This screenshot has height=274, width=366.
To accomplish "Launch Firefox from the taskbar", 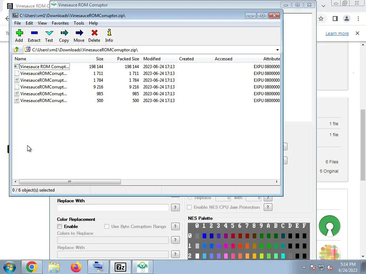I will point(76,267).
